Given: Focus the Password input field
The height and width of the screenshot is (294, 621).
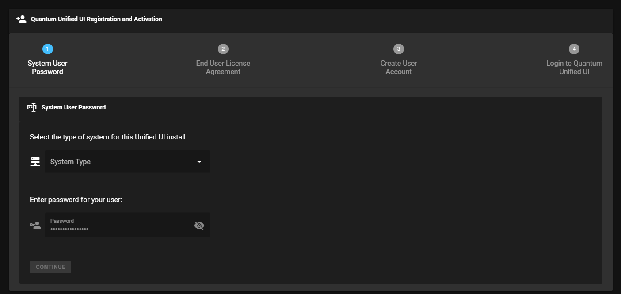Looking at the screenshot, I should click(x=117, y=228).
